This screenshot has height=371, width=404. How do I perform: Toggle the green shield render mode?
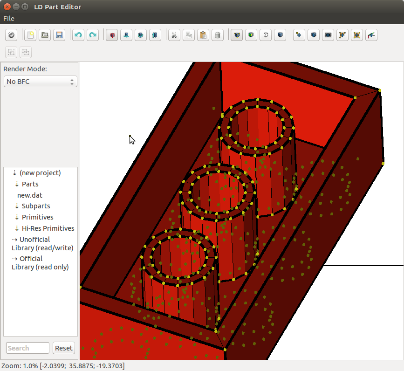[251, 35]
